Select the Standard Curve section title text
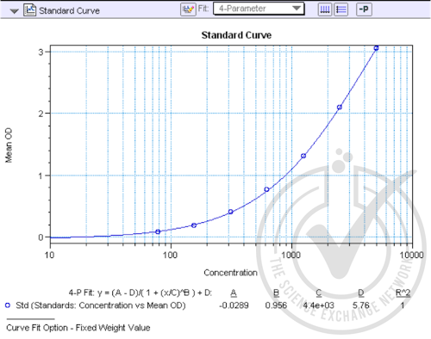 [69, 10]
